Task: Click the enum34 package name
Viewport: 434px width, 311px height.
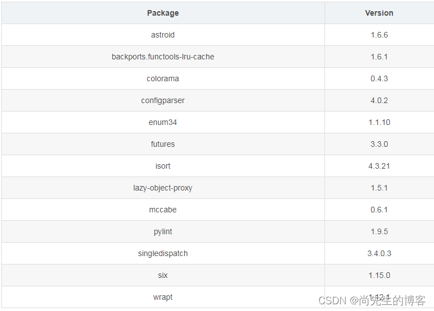Action: tap(163, 122)
